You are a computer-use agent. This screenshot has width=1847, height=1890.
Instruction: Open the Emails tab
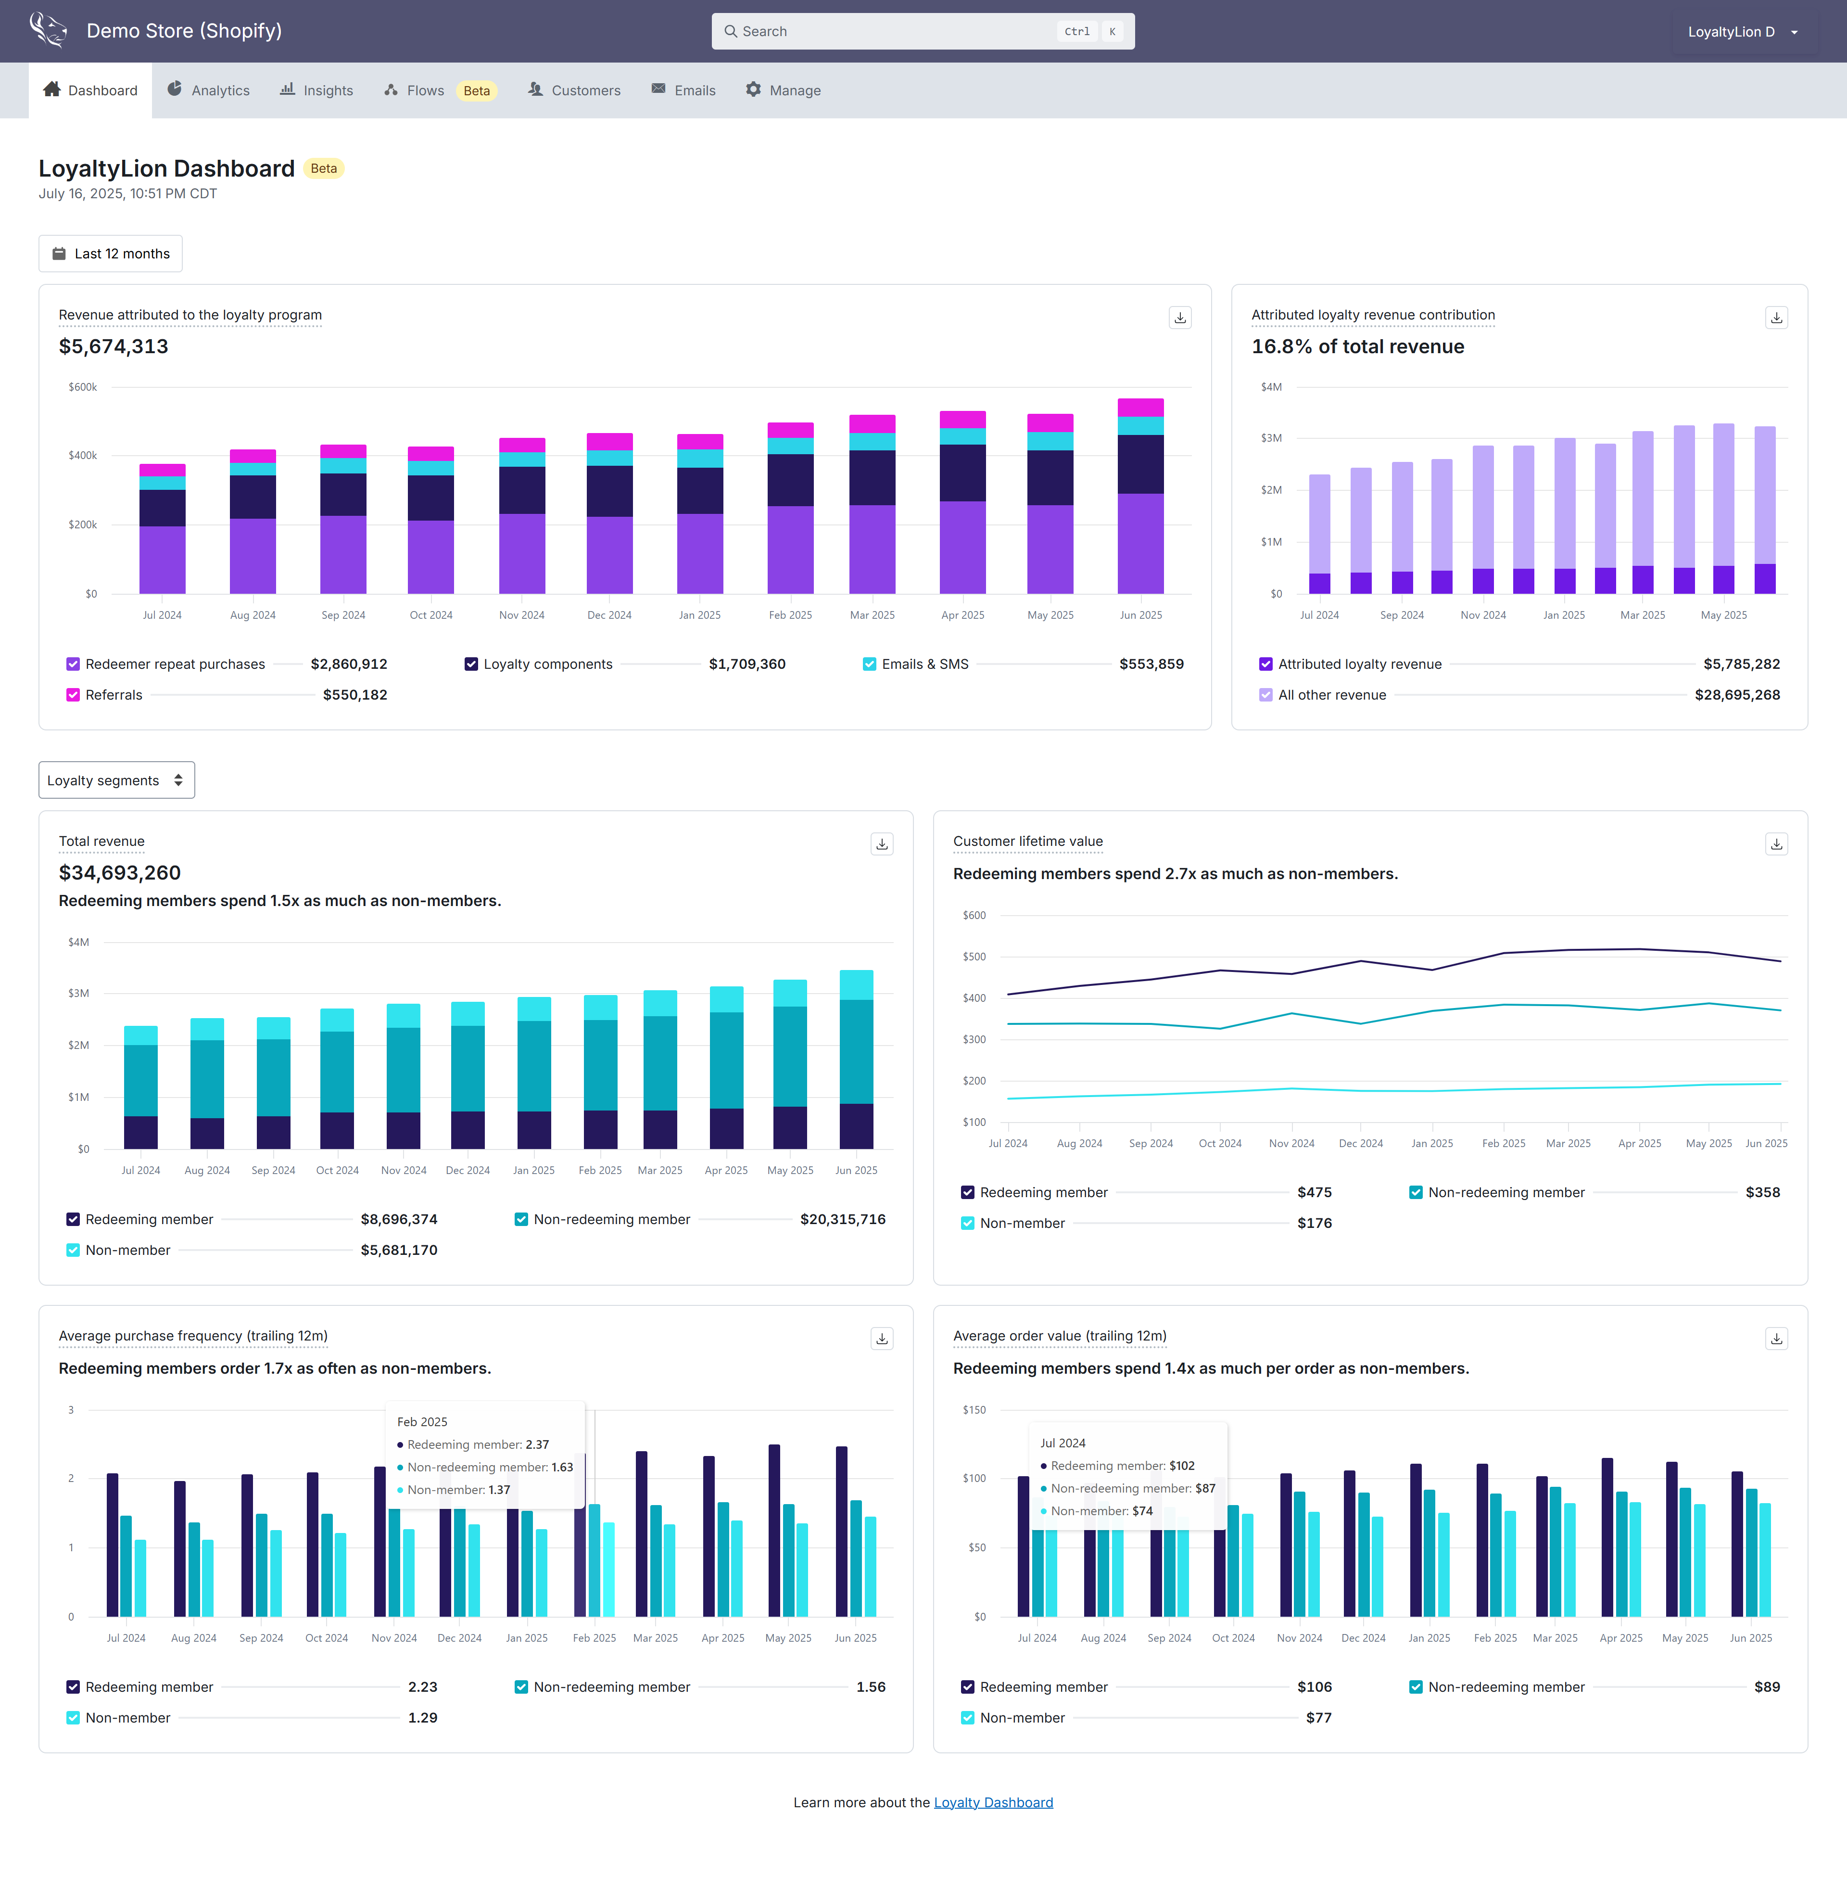[683, 90]
